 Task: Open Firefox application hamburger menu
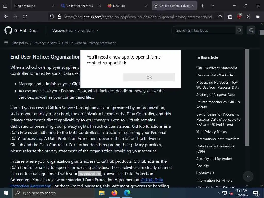pyautogui.click(x=258, y=16)
